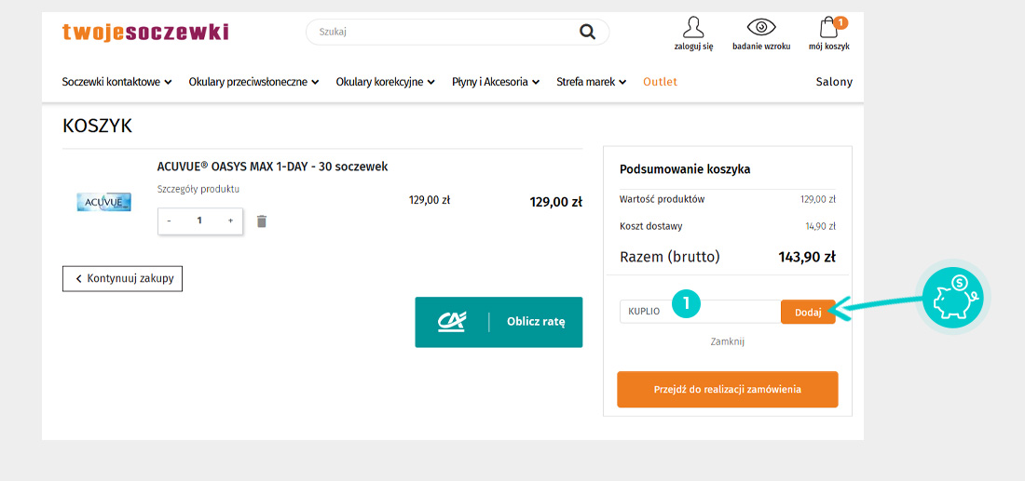
Task: Click the Podsumowanie koszyka heading
Action: pos(685,169)
